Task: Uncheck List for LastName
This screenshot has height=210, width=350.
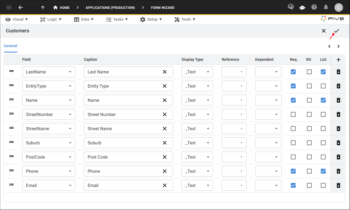Action: click(323, 72)
